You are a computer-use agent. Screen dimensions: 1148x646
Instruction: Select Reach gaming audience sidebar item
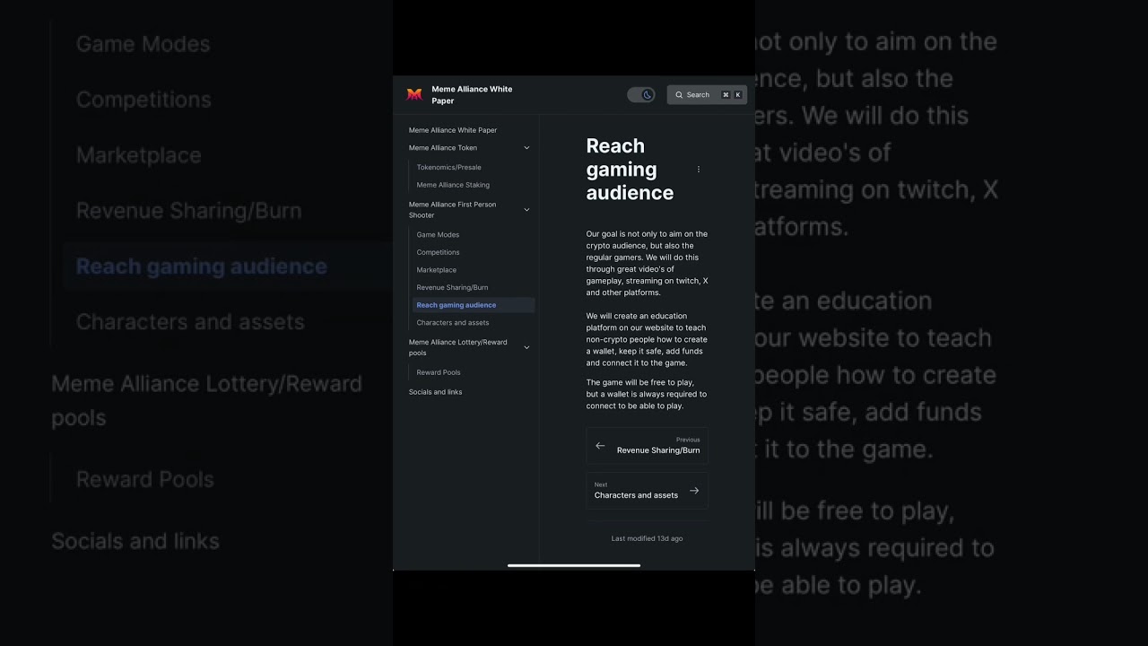[474, 305]
